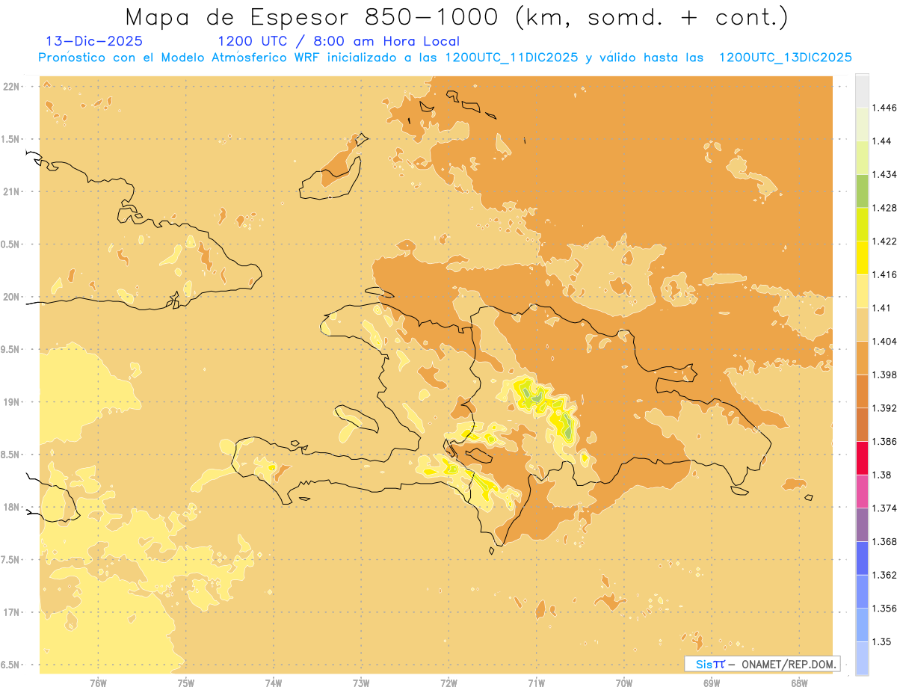Image resolution: width=897 pixels, height=693 pixels.
Task: Click the gray legend swatch above 1.446
Action: tap(862, 90)
